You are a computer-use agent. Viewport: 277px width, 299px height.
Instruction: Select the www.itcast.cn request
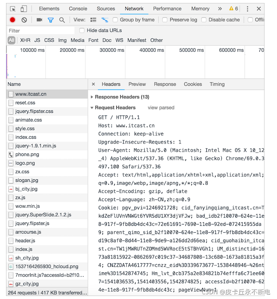pos(47,94)
